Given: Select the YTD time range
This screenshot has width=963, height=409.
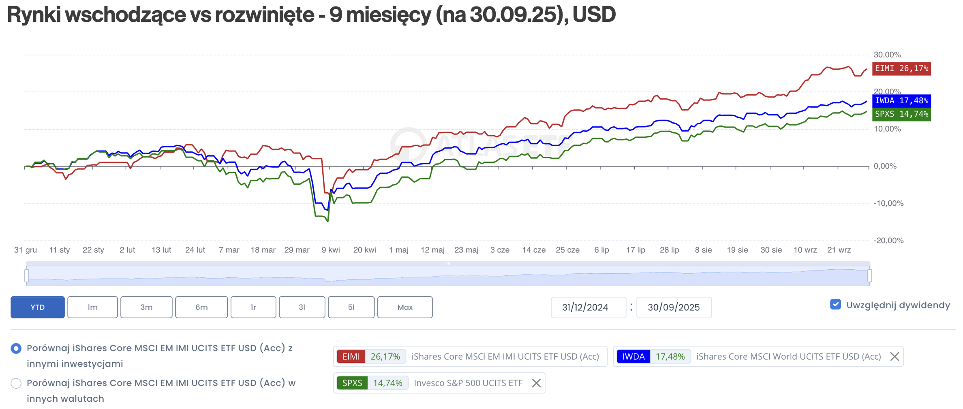Looking at the screenshot, I should 38,307.
